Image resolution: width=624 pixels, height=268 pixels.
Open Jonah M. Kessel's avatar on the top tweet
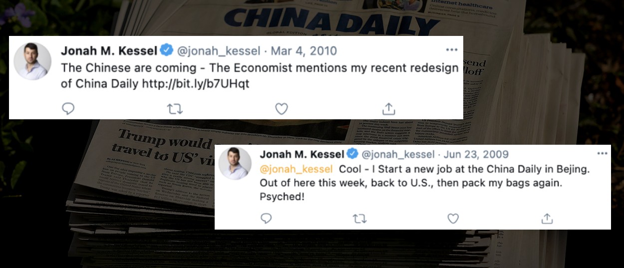pos(32,61)
